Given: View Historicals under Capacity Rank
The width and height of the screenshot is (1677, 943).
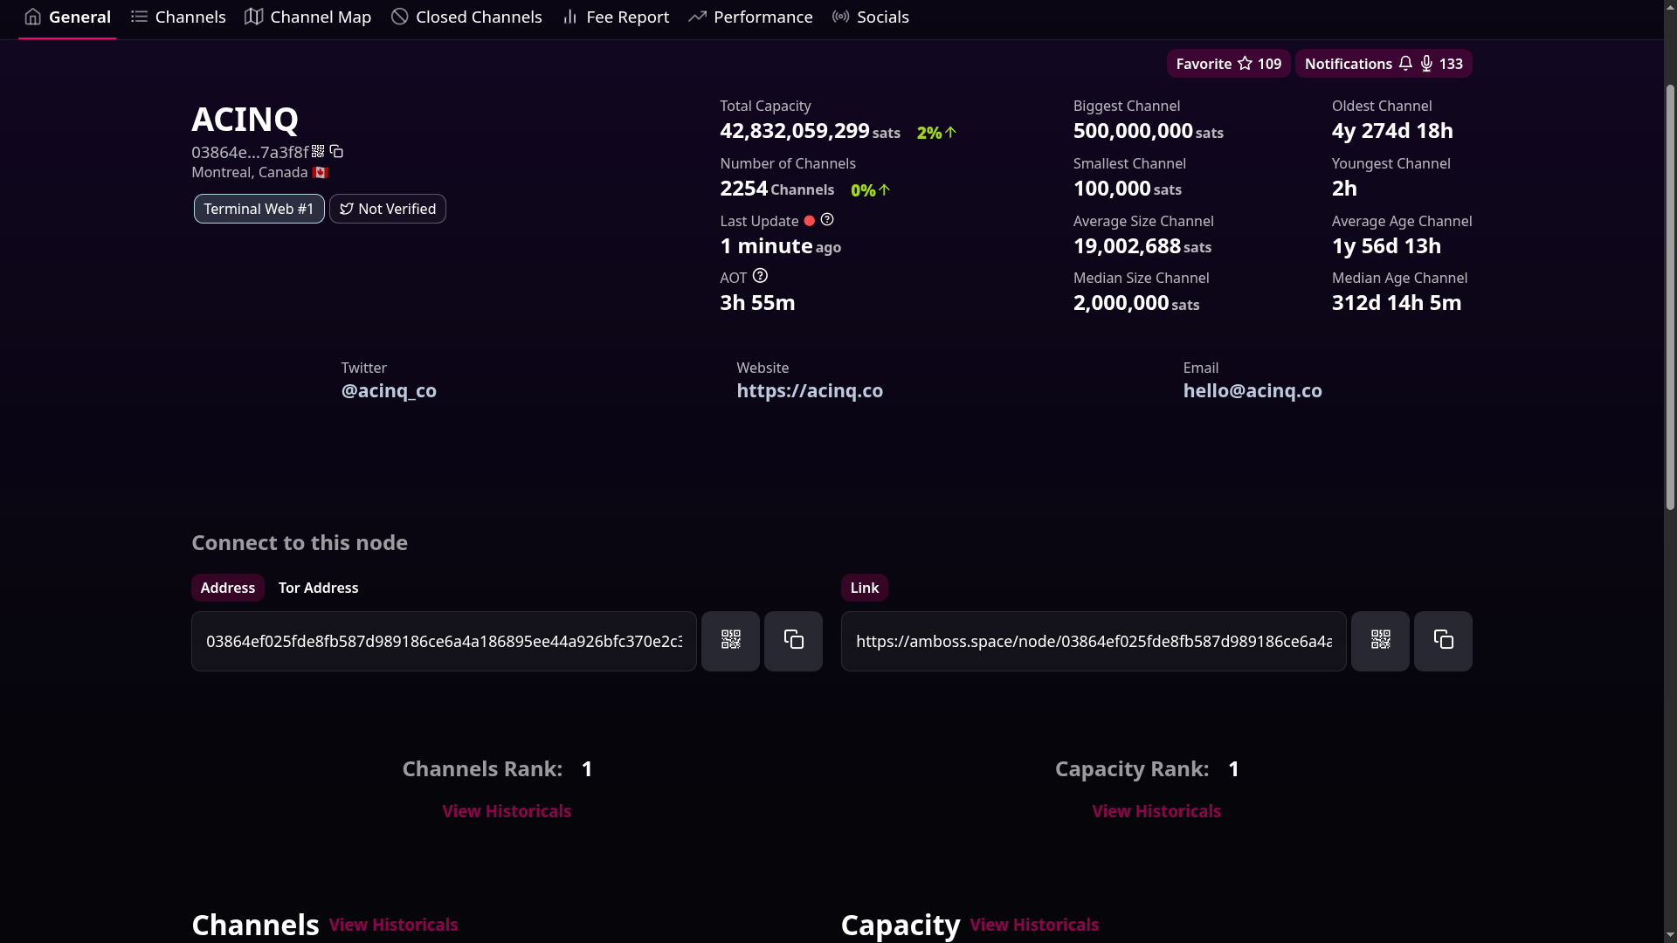Looking at the screenshot, I should pyautogui.click(x=1156, y=811).
